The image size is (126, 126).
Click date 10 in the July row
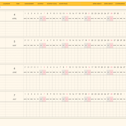[x=54, y=94]
